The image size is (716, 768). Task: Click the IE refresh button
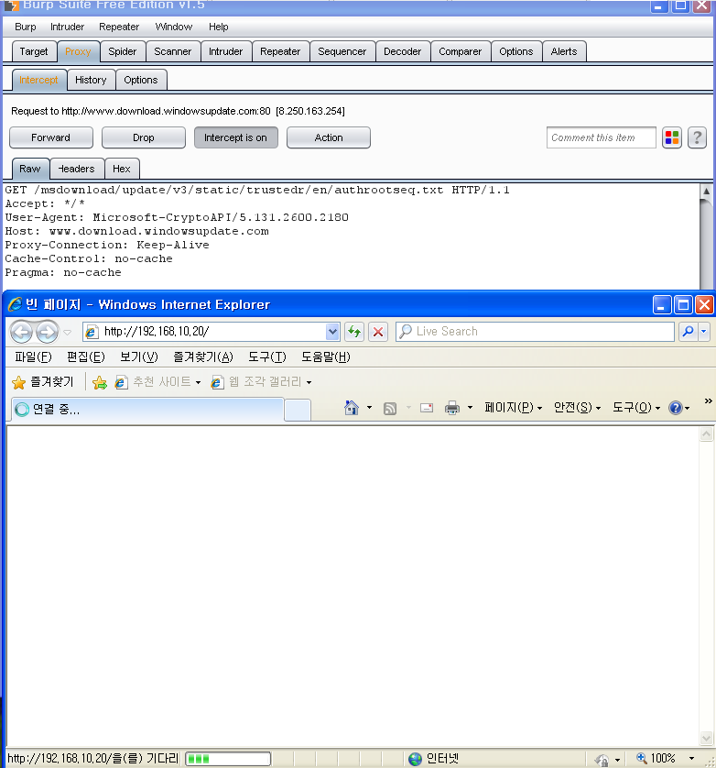(354, 332)
